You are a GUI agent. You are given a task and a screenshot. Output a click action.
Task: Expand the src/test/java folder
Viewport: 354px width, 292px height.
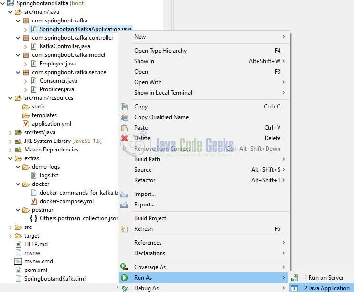10,133
